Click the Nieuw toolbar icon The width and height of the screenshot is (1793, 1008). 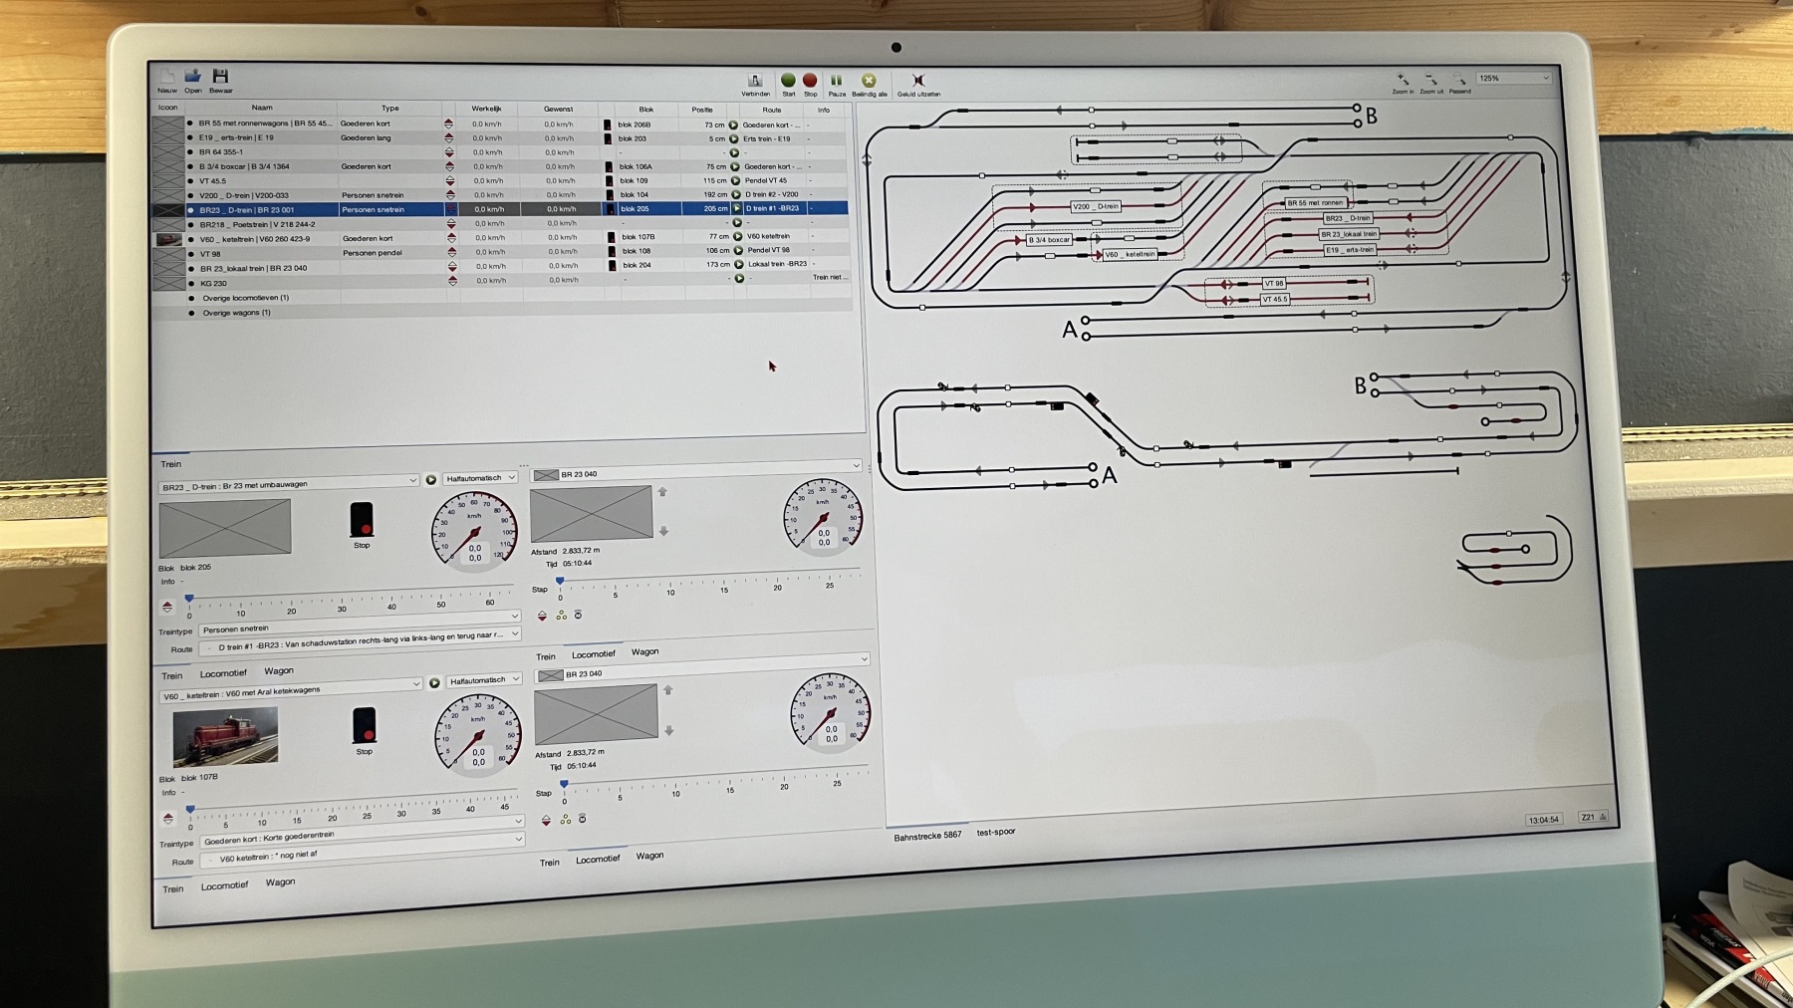(167, 77)
